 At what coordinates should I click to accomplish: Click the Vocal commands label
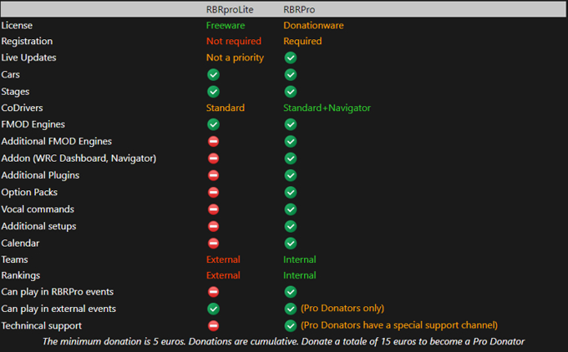38,209
